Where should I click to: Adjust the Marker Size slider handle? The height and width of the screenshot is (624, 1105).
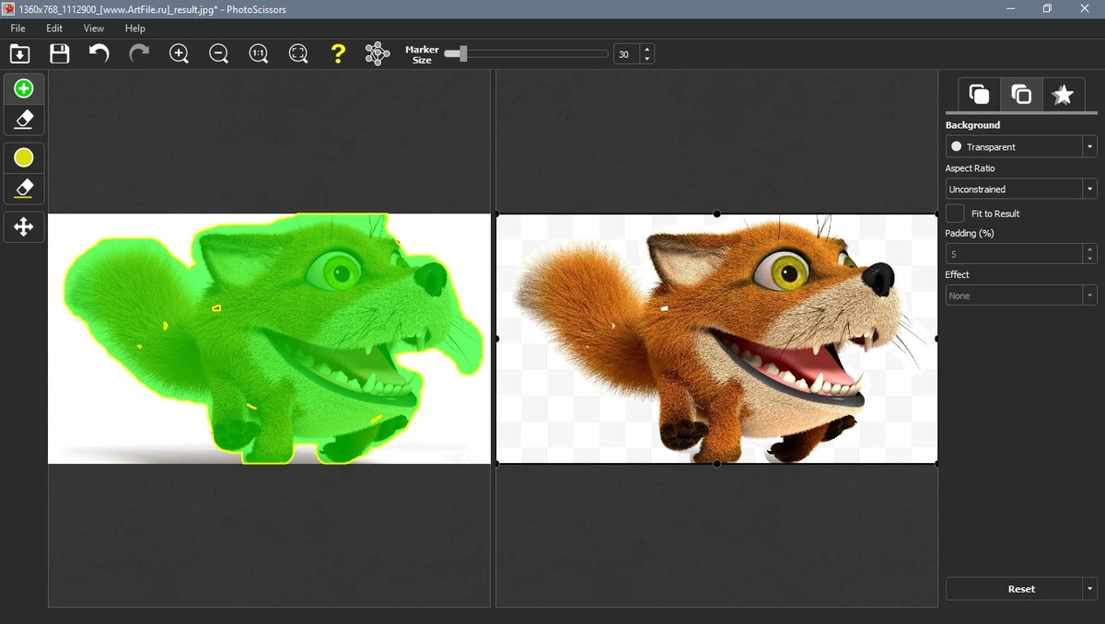[463, 54]
